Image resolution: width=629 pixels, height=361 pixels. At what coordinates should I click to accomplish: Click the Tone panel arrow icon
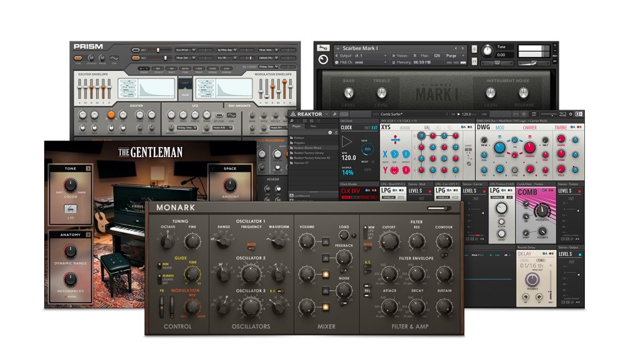[88, 168]
